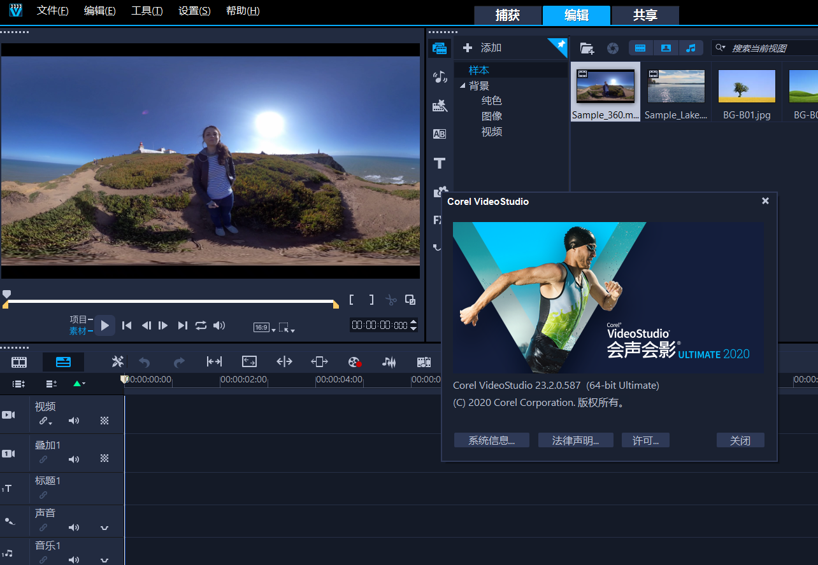
Task: Click the 法律声明... button
Action: (x=575, y=440)
